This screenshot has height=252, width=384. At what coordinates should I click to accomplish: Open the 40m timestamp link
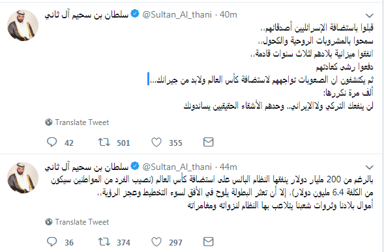[228, 15]
